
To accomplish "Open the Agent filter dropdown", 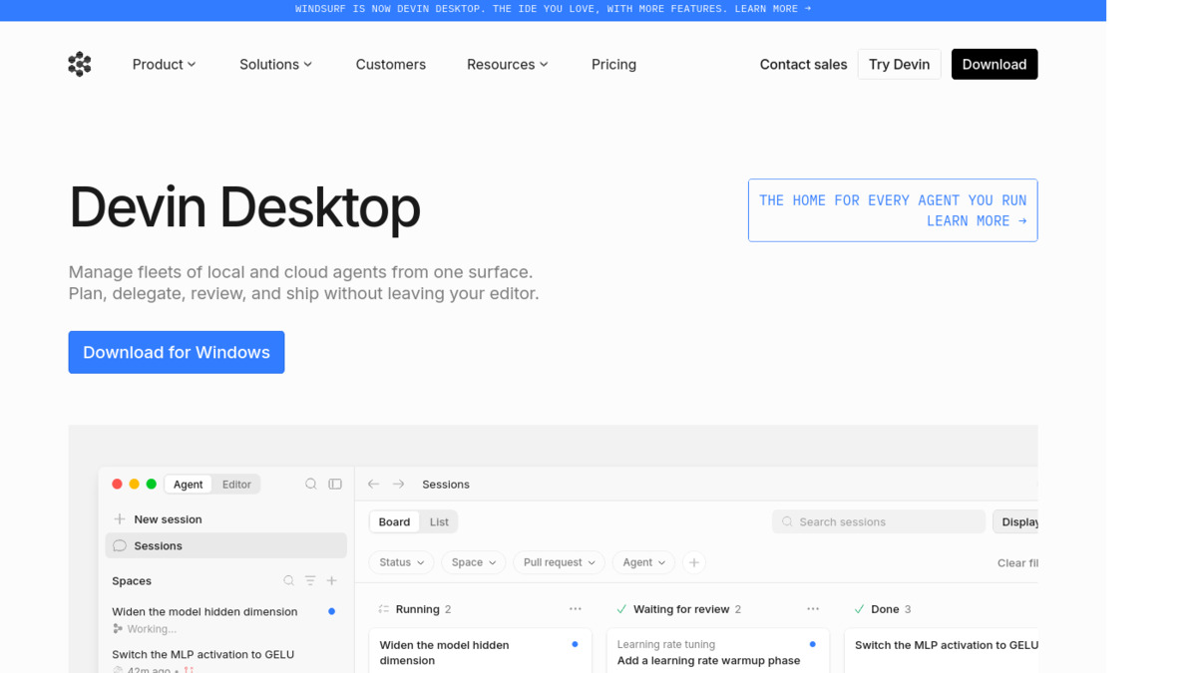I will click(643, 562).
